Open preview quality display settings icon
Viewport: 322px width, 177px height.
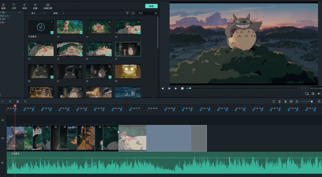point(307,94)
